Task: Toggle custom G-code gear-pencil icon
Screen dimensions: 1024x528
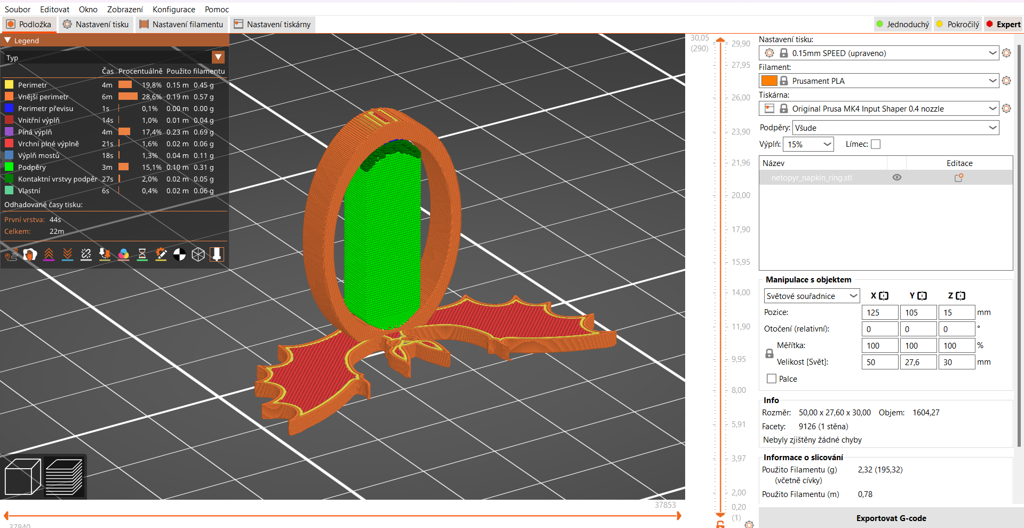Action: tap(161, 255)
